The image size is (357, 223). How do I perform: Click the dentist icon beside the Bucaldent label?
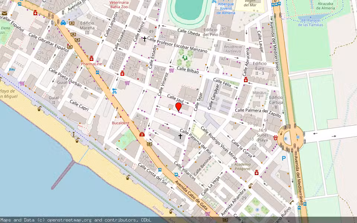click(142, 134)
